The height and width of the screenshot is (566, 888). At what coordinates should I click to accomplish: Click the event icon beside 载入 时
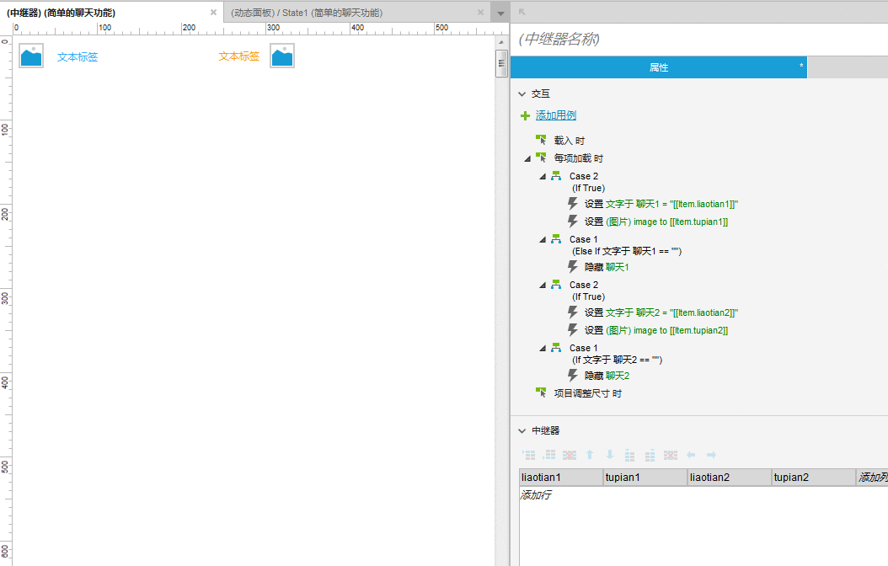point(542,140)
